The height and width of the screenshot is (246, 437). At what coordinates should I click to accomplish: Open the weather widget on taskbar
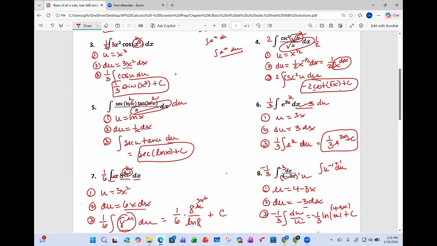42,240
